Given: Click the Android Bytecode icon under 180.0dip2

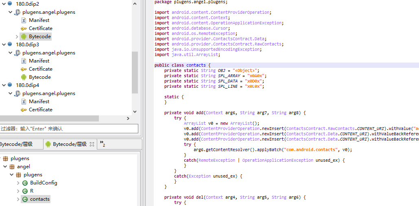Looking at the screenshot, I should coord(24,37).
